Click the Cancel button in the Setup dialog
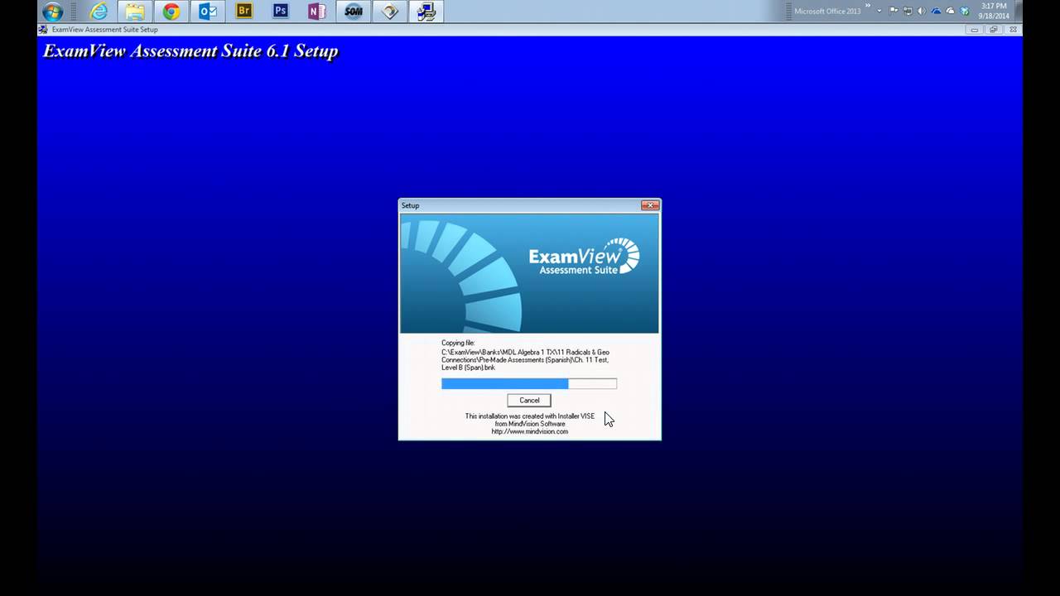Viewport: 1060px width, 596px height. (529, 400)
